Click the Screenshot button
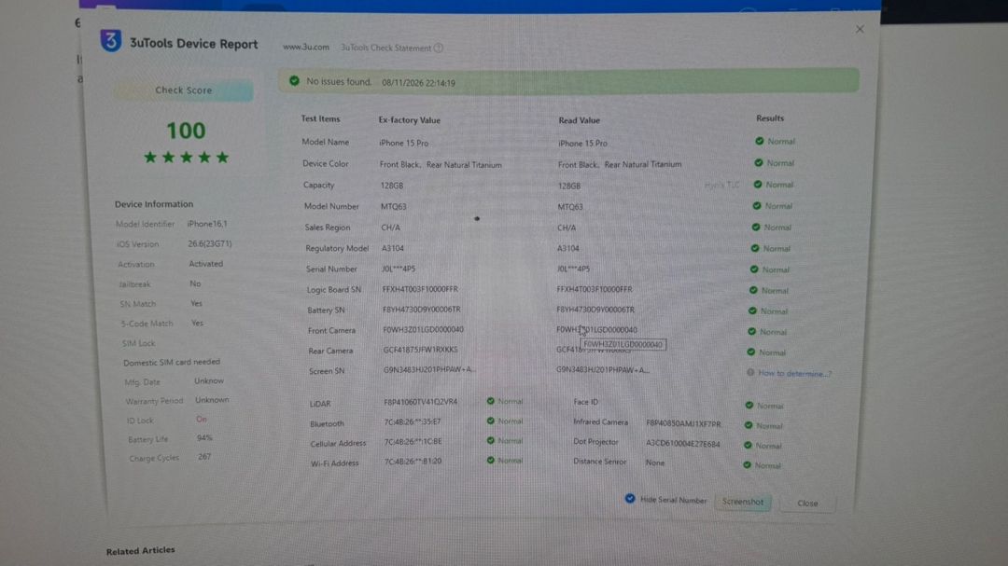Viewport: 1008px width, 566px height. click(x=743, y=502)
